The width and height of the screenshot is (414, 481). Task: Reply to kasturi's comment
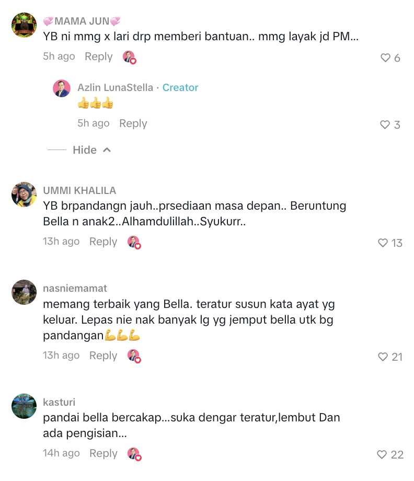[x=103, y=453]
